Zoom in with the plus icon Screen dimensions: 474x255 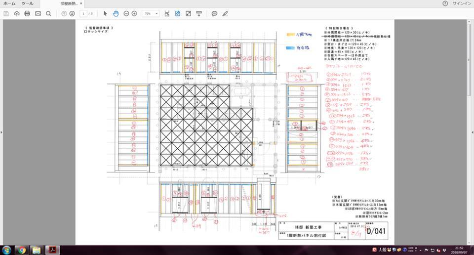134,14
